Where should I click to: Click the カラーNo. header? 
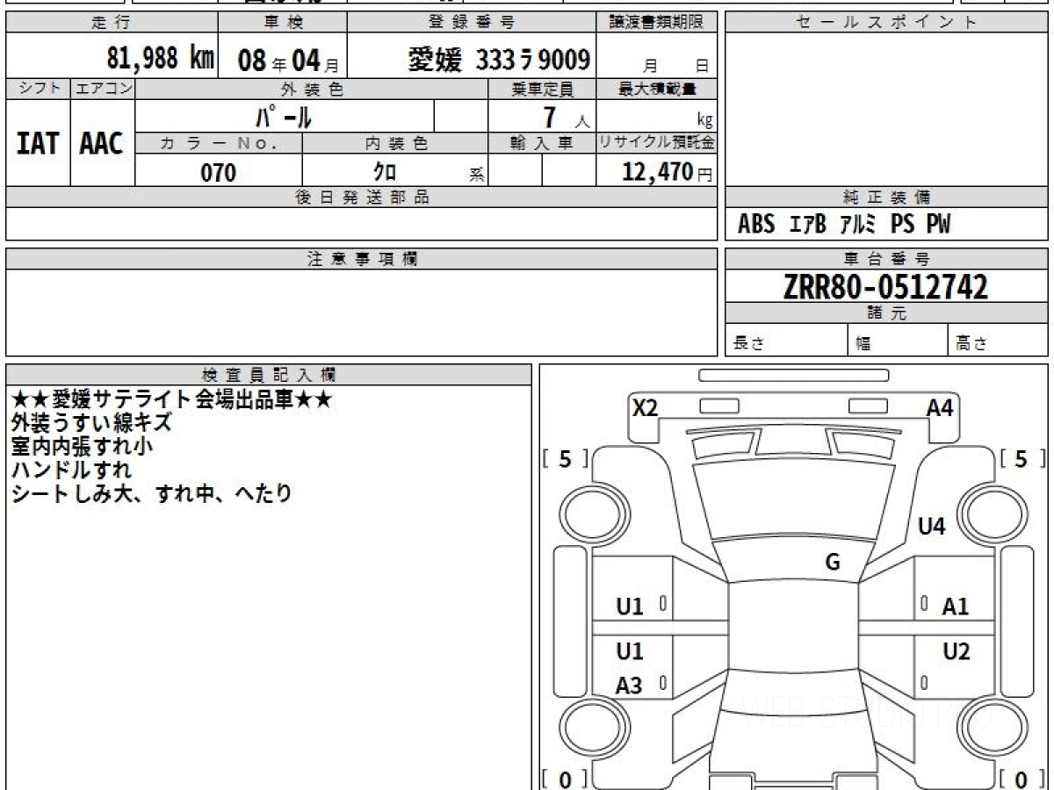pyautogui.click(x=219, y=144)
